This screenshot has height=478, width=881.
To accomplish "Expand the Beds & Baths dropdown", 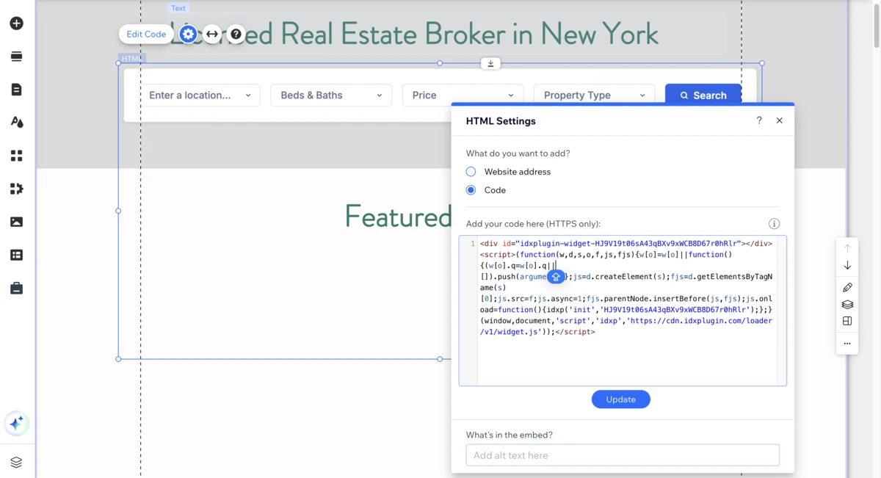I will click(331, 95).
